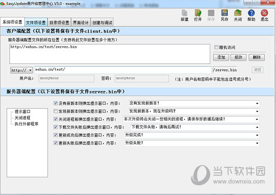
Task: Toggle 下载文件失败后弹出提示窗口 checkbox
Action: [56, 127]
